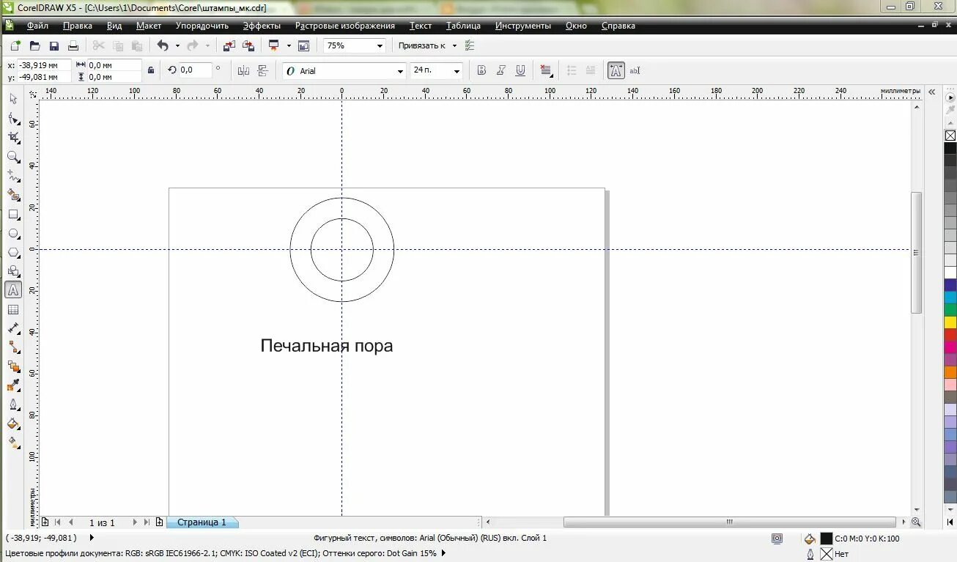Viewport: 957px width, 562px height.
Task: Open the 75% zoom level dropdown
Action: (380, 45)
